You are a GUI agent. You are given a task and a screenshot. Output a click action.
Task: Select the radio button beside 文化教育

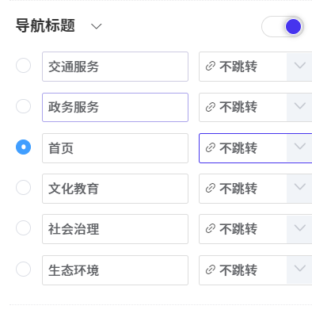(23, 188)
